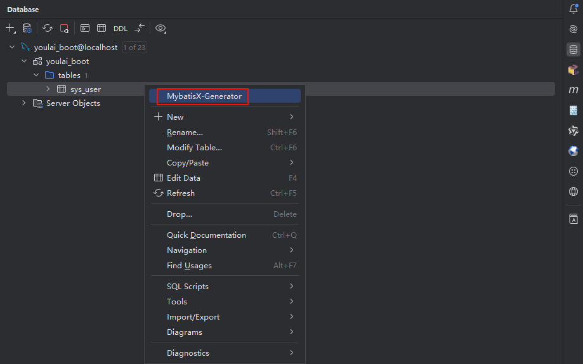
Task: Collapse the youlai_boot@localhost data source
Action: (12, 48)
